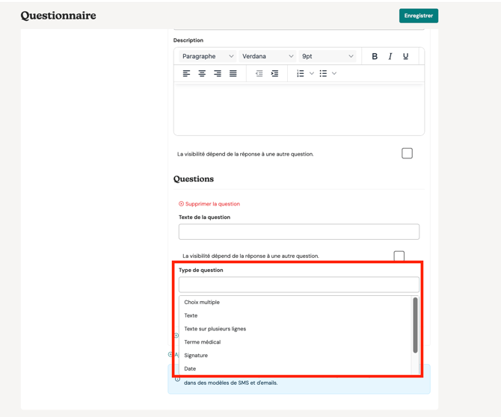This screenshot has height=417, width=501.
Task: Click the Enregistrer button
Action: 419,16
